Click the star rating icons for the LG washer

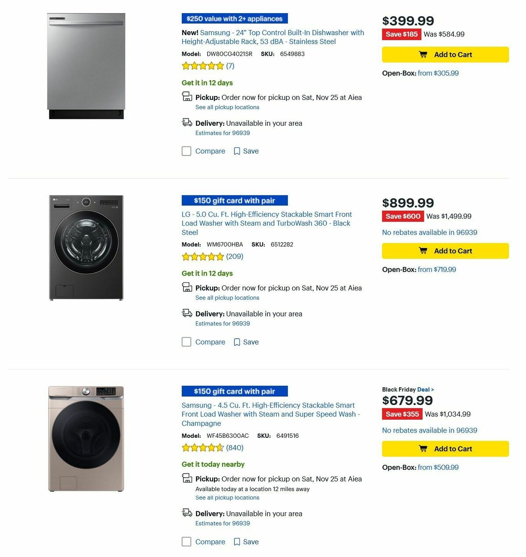point(203,257)
